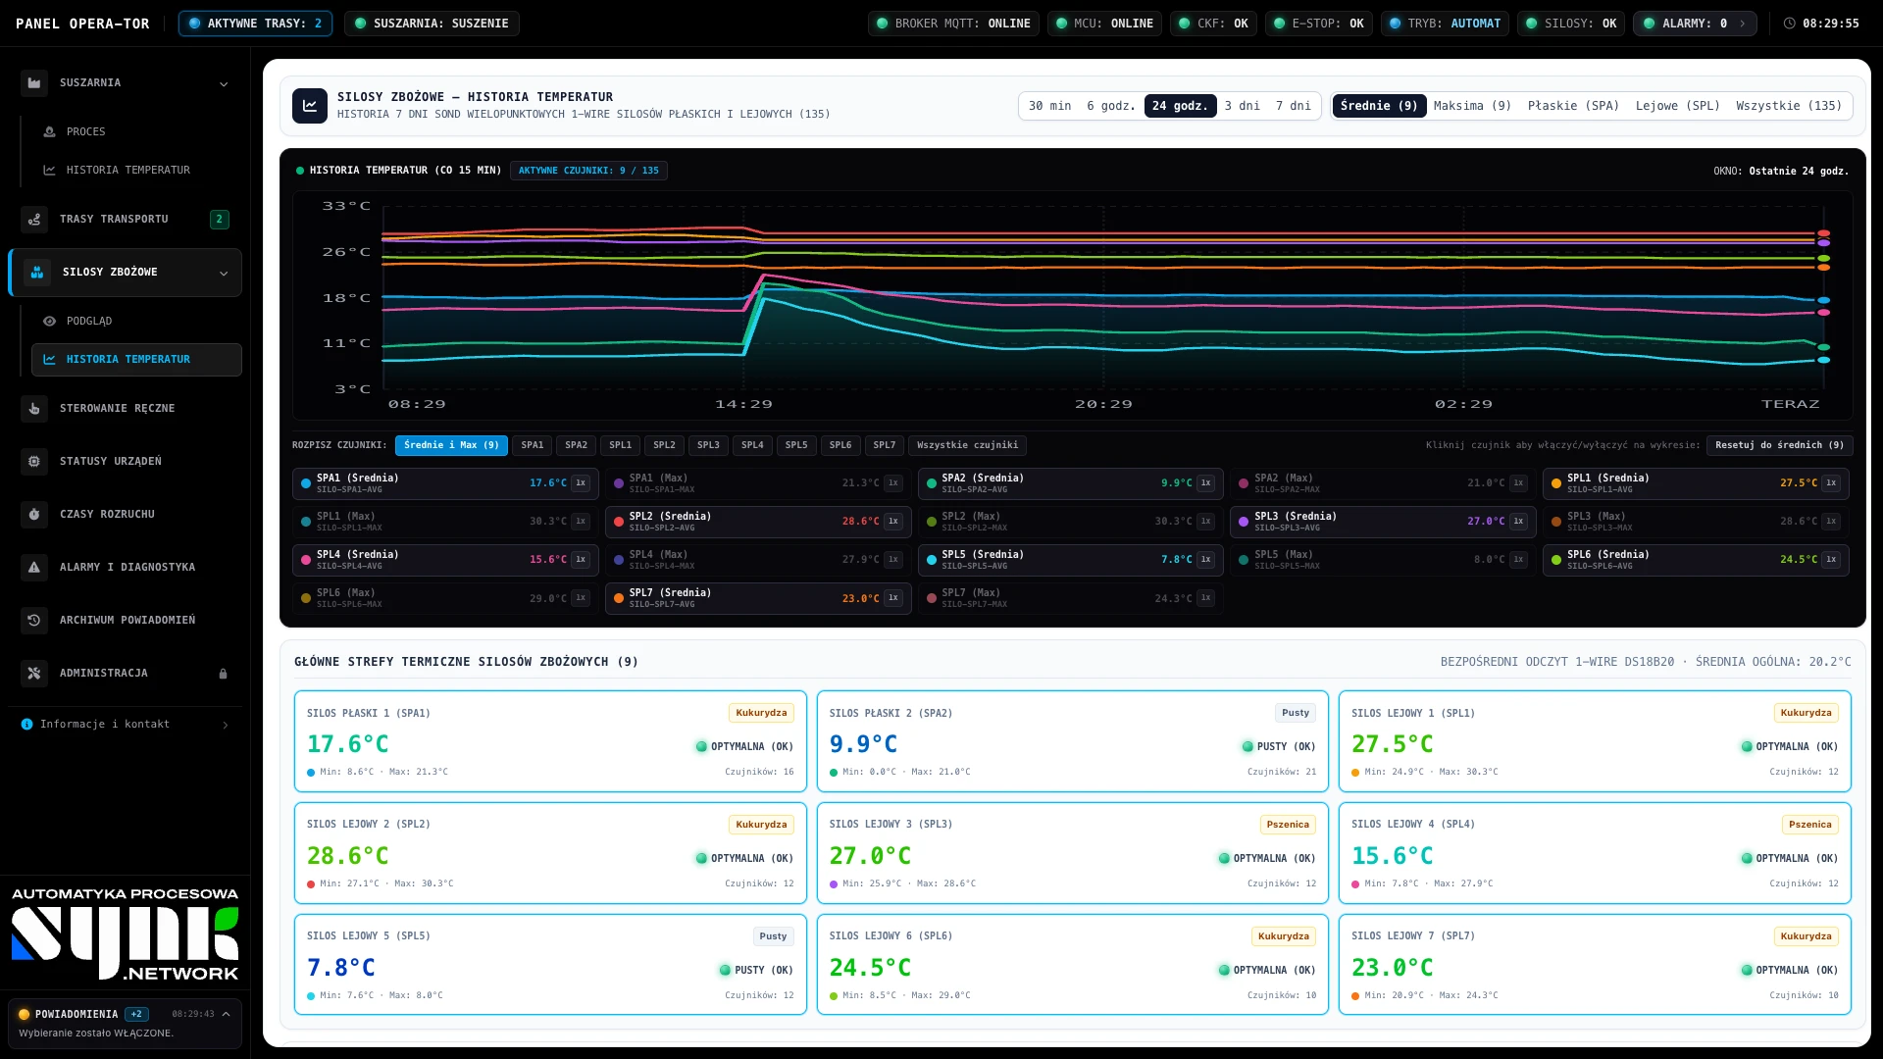Screen dimensions: 1883x1059
Task: Open the Archiwum powiadomień history icon
Action: coord(34,621)
